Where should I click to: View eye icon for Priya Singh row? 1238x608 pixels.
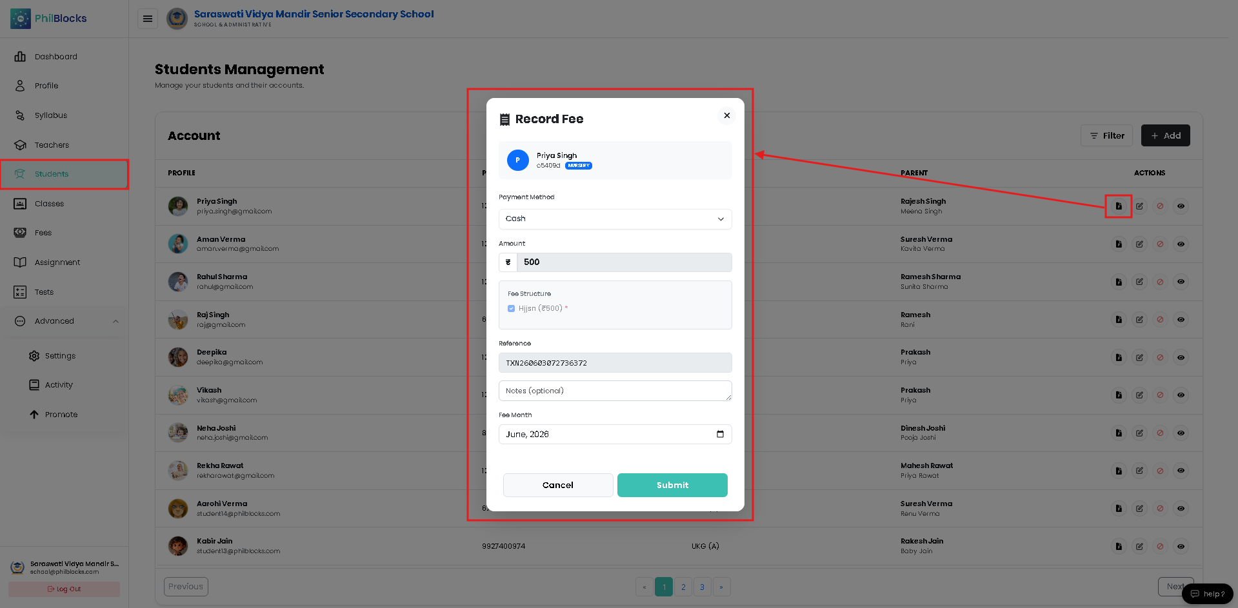(1181, 206)
